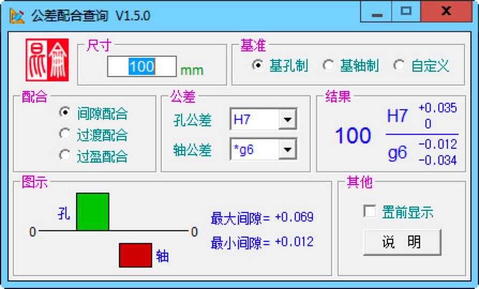Open the 说明 help button
Image resolution: width=479 pixels, height=289 pixels.
[402, 242]
